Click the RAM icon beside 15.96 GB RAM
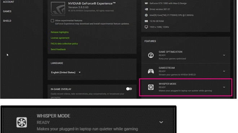This screenshot has width=238, height=133. point(146,21)
